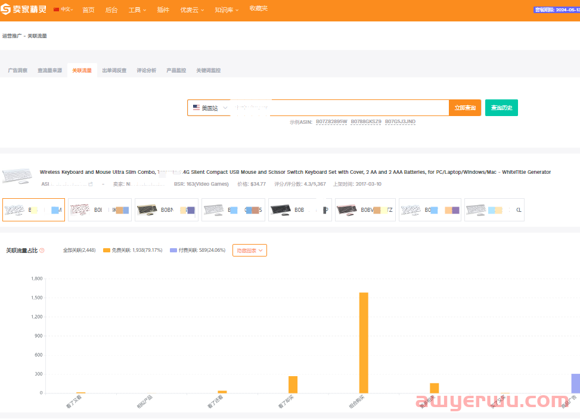Open the 知识库 dropdown menu
Image resolution: width=580 pixels, height=419 pixels.
point(226,10)
